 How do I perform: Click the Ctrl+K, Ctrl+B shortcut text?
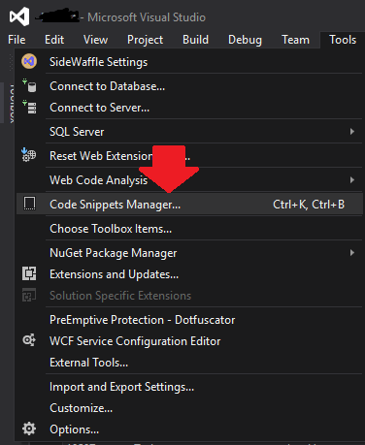[x=309, y=205]
